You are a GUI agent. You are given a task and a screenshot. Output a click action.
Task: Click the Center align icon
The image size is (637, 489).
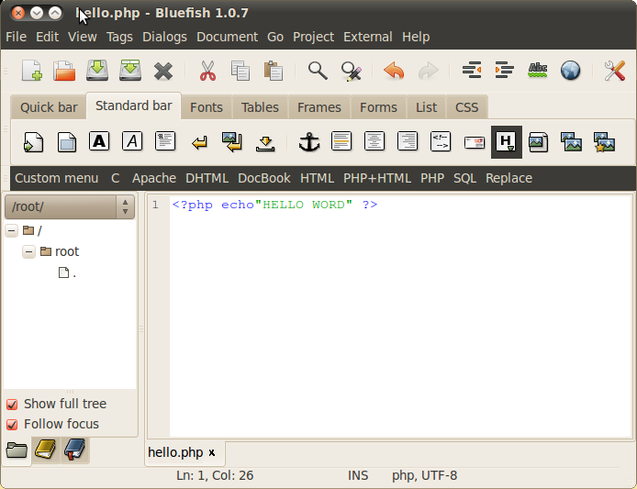pyautogui.click(x=374, y=141)
